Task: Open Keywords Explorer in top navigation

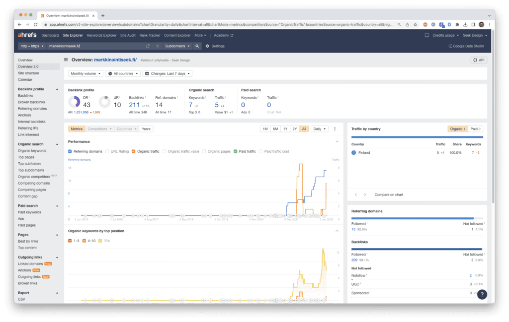Action: [101, 35]
